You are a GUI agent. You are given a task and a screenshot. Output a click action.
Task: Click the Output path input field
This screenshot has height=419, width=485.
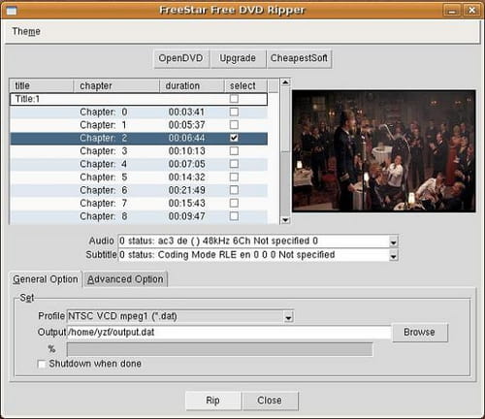click(x=229, y=333)
